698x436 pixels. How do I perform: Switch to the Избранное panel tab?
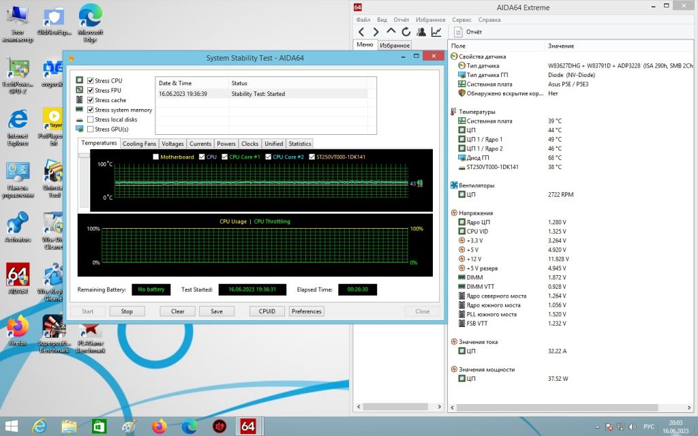coord(395,46)
